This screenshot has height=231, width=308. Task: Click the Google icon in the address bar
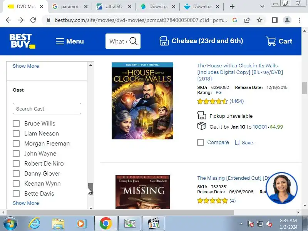pos(235,20)
